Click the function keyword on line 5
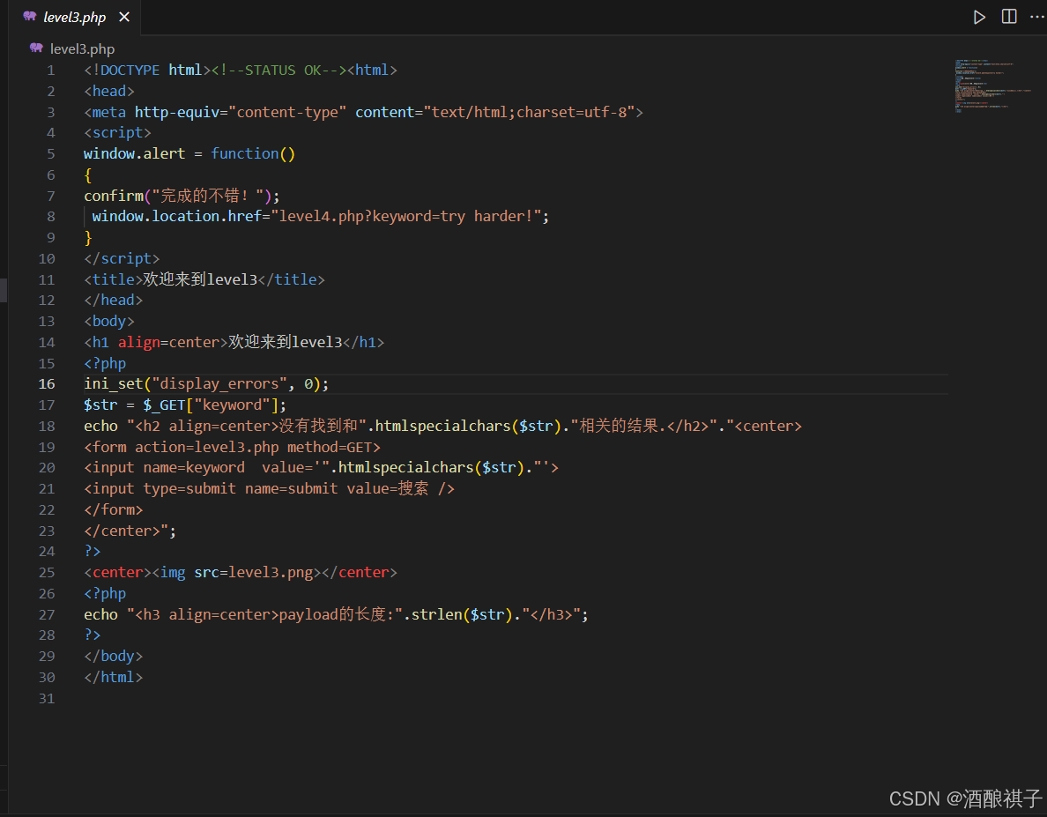 click(x=244, y=153)
